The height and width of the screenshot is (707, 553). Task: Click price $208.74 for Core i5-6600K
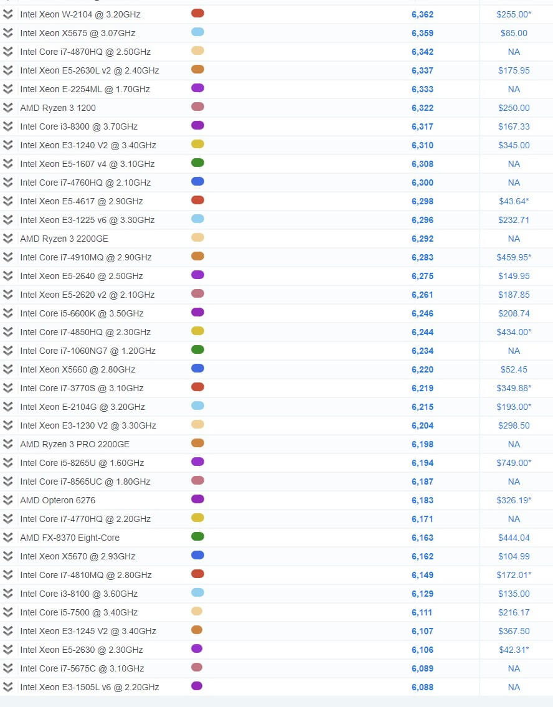[x=514, y=313]
